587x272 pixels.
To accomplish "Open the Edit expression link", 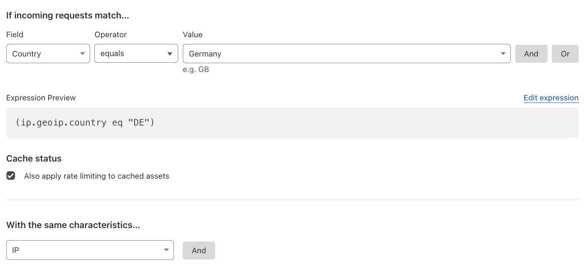I will click(x=551, y=98).
